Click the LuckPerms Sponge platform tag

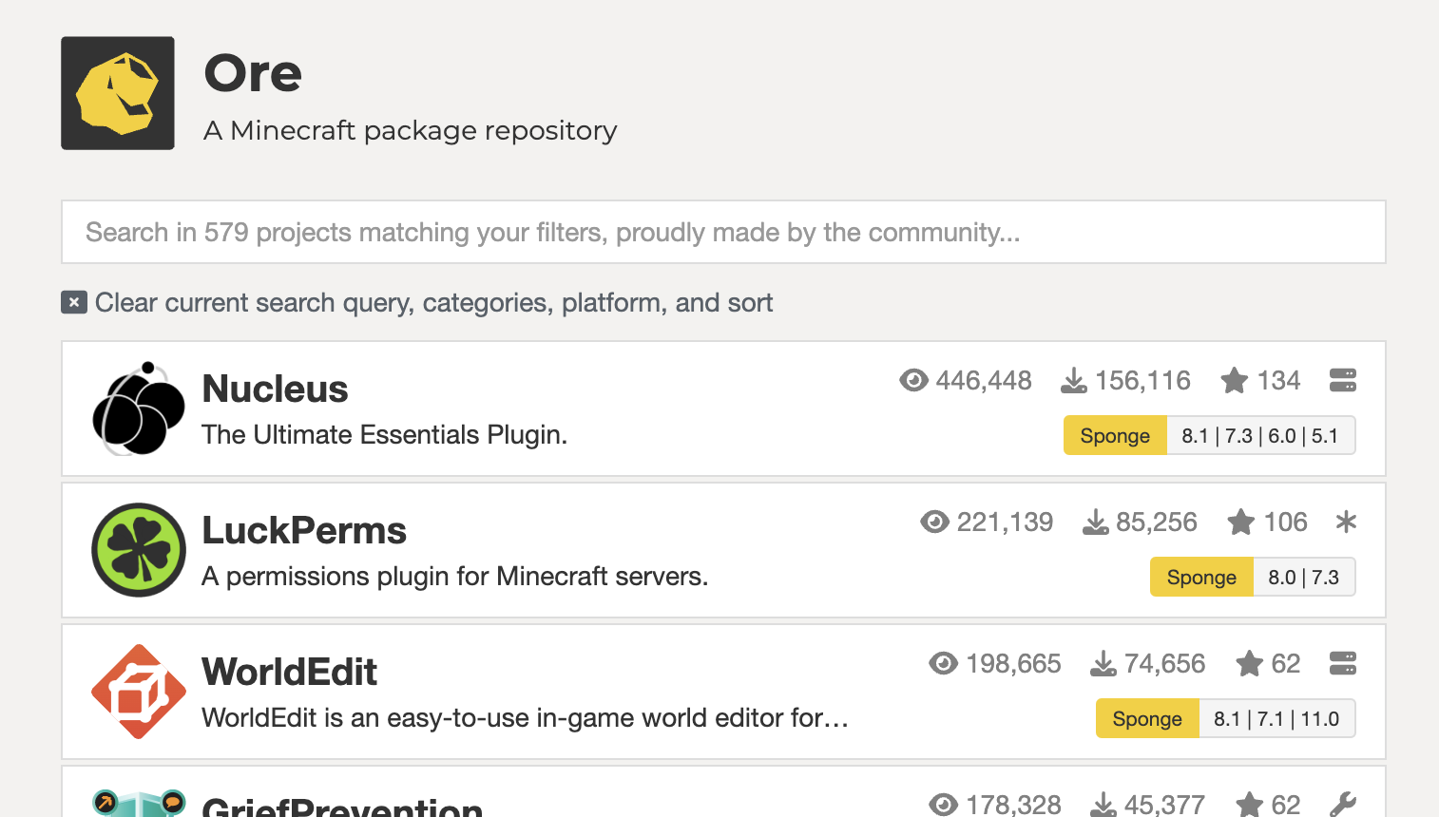tap(1201, 578)
